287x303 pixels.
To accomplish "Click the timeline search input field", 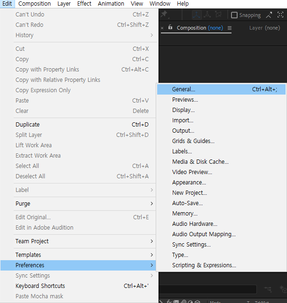I will [207, 289].
